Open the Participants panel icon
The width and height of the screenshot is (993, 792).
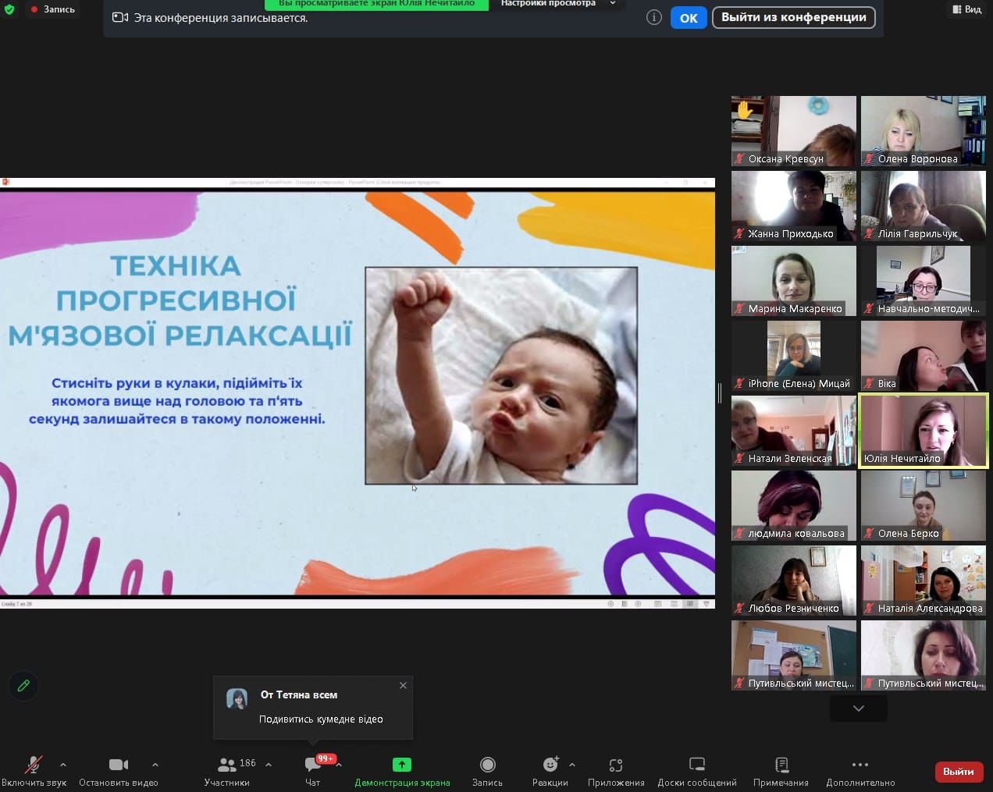[x=227, y=765]
